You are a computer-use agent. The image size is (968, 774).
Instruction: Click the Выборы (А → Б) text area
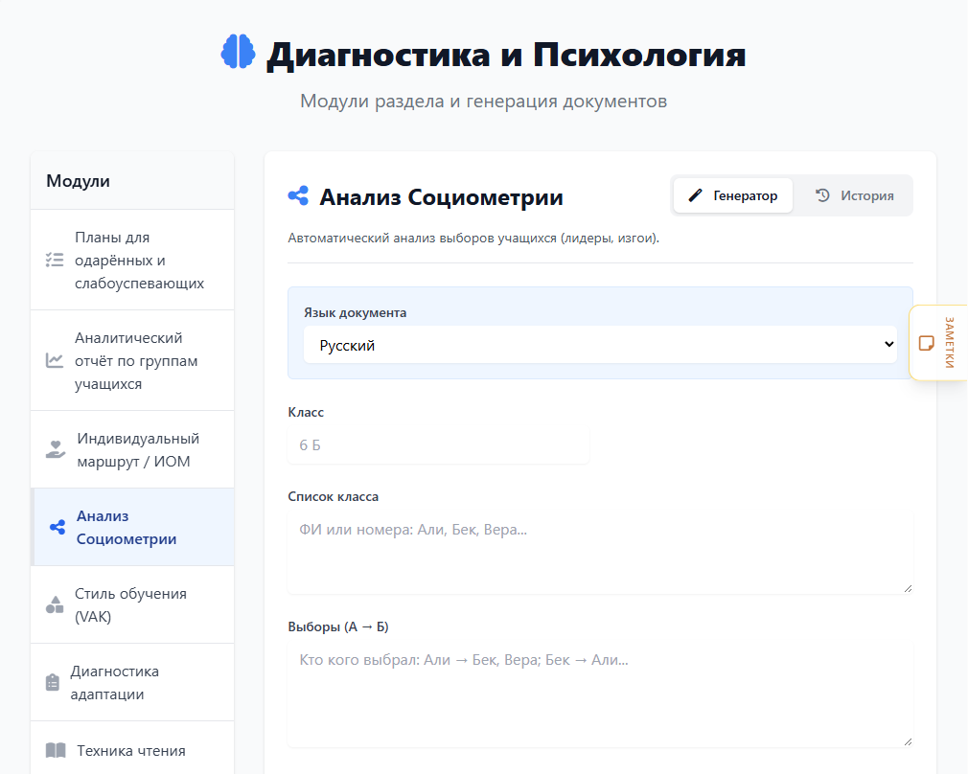[x=600, y=694]
